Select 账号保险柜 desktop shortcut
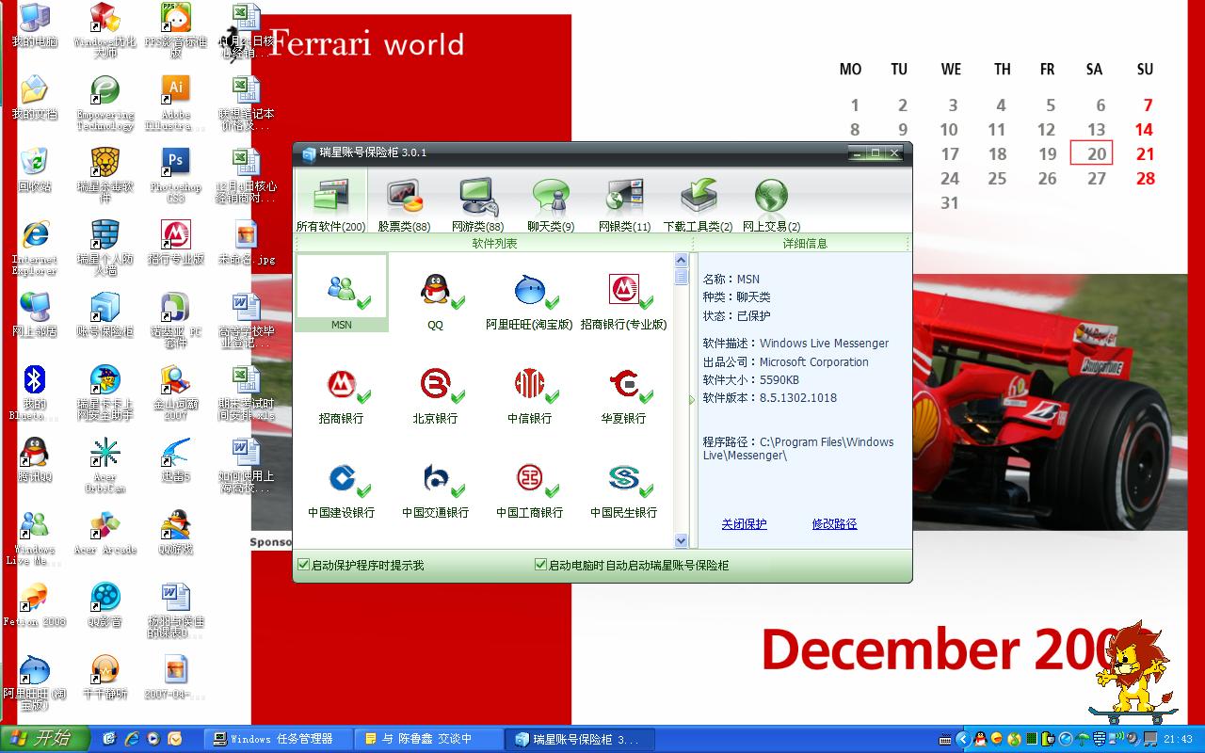 click(105, 315)
